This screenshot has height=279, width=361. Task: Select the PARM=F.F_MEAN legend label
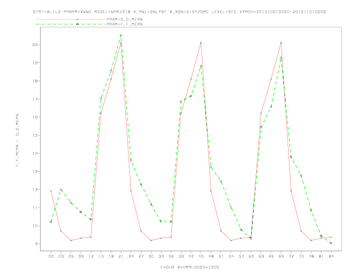[124, 24]
